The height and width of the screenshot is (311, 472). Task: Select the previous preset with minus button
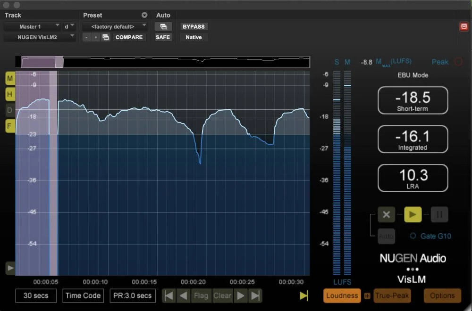[87, 37]
